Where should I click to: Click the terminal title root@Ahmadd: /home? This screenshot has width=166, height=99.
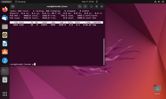pos(57,6)
